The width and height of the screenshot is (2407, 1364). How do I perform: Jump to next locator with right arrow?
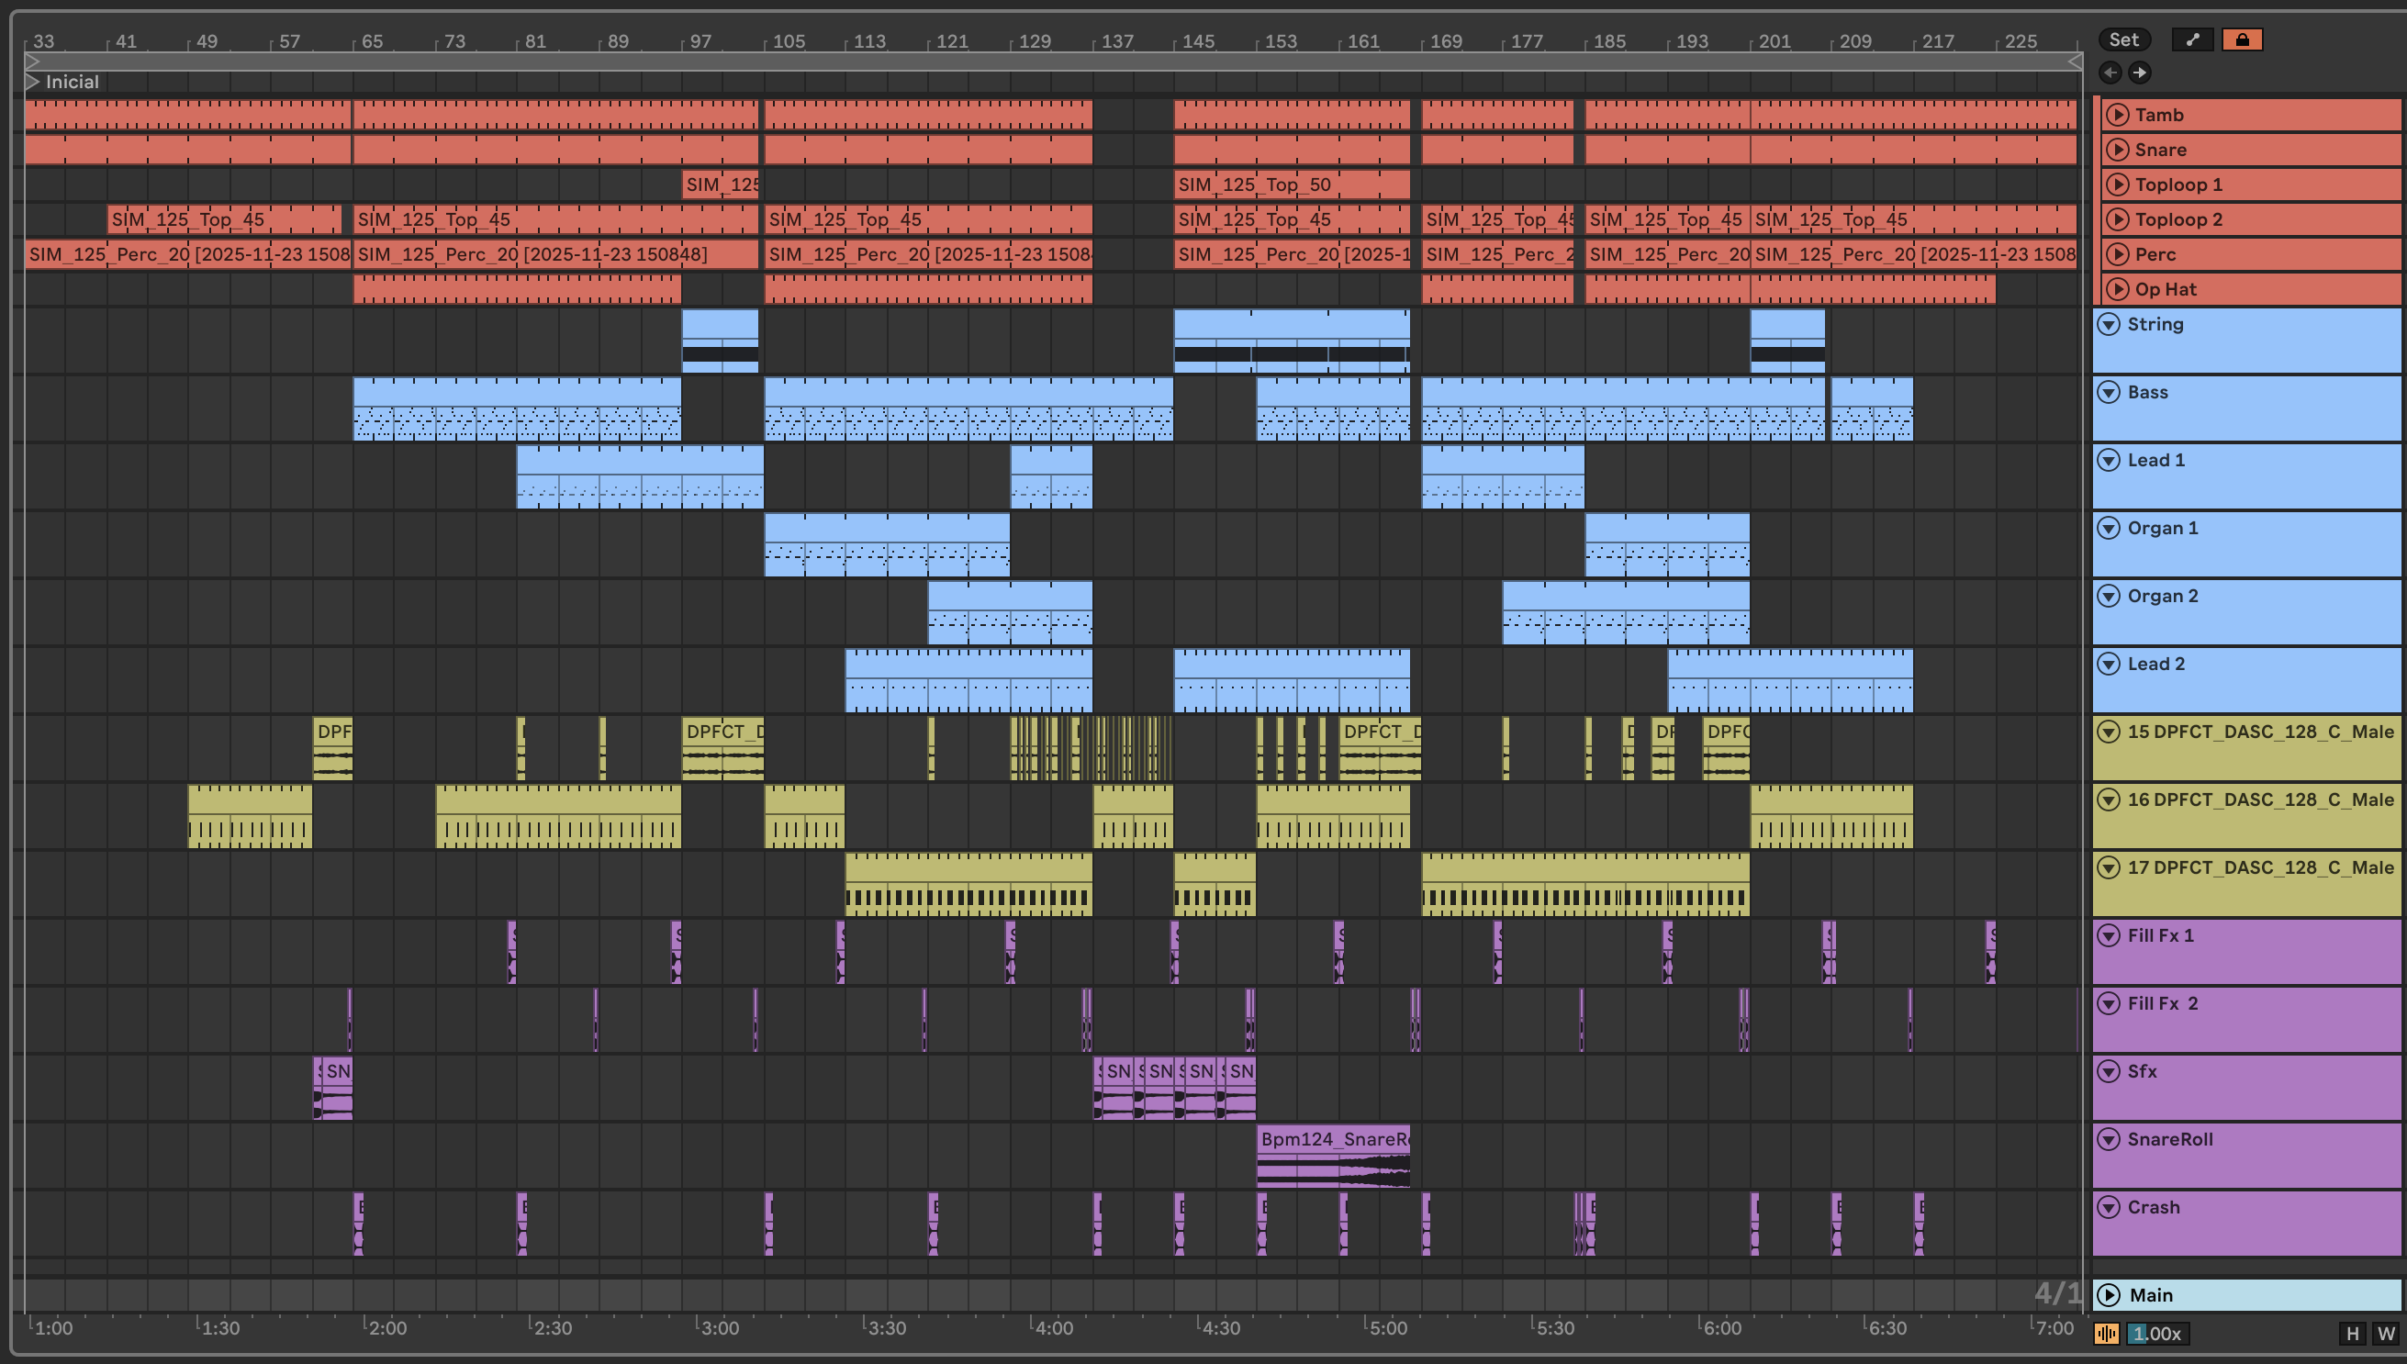pos(2139,73)
